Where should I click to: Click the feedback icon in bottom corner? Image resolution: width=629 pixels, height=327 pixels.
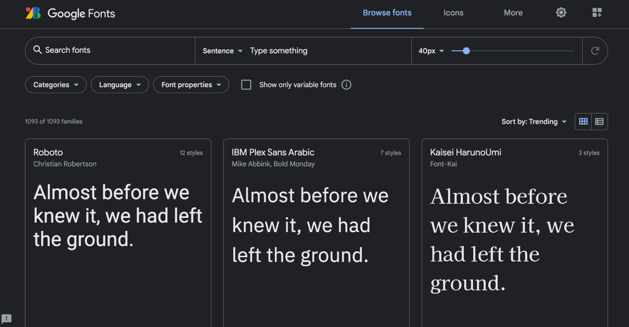click(x=7, y=319)
